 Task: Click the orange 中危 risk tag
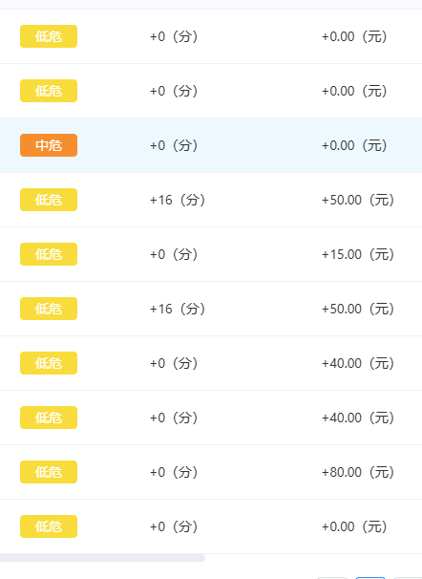pos(49,145)
